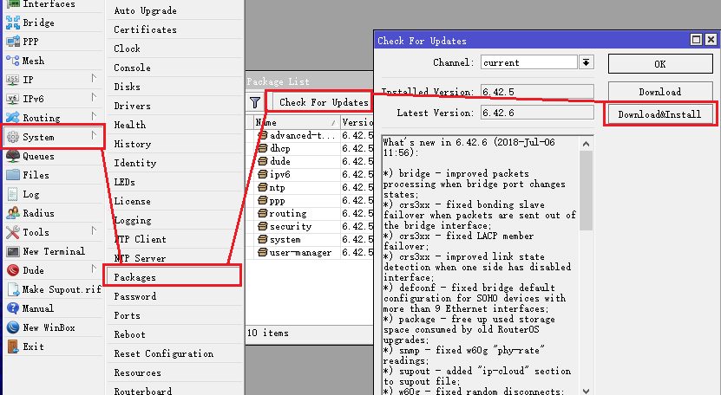
Task: Open the Channel dropdown arrow
Action: 587,62
